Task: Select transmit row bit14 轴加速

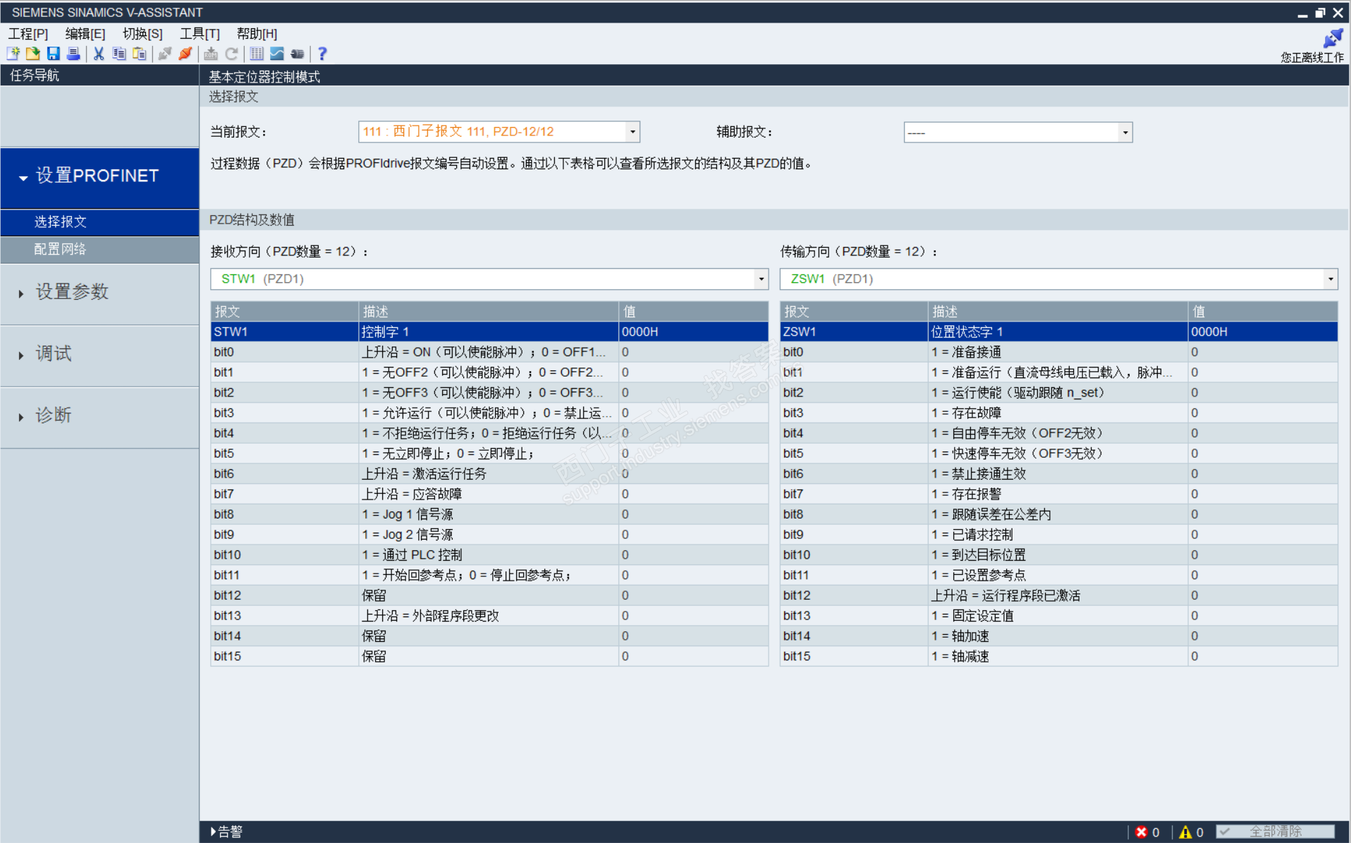Action: click(x=1058, y=636)
